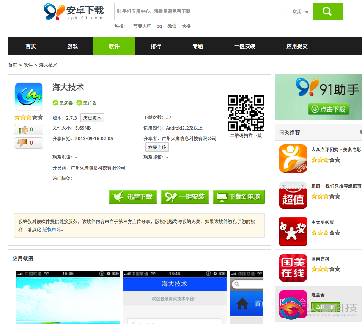
Task: Click the QR code download image
Action: point(246,113)
